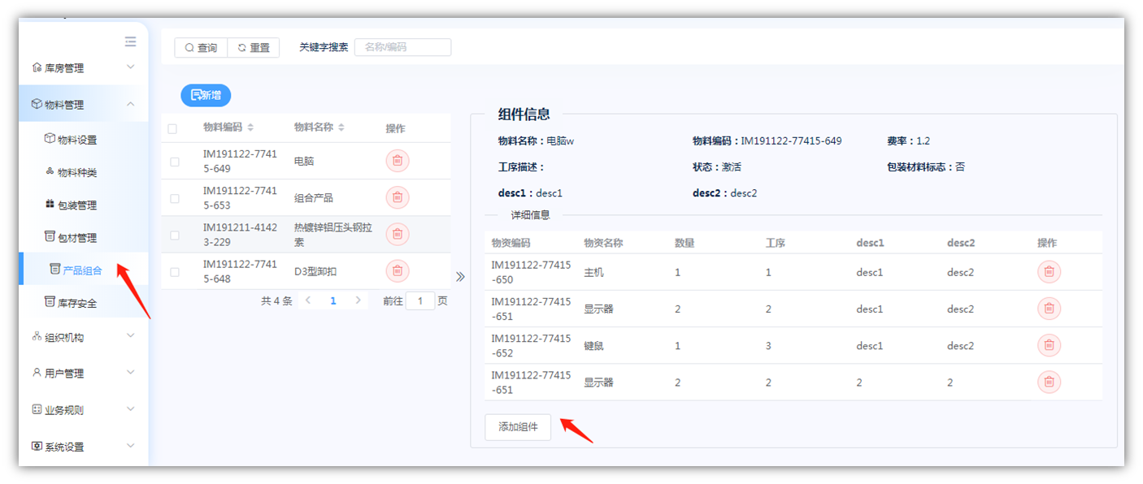Check the select-all checkbox in table header
The height and width of the screenshot is (484, 1143).
point(172,128)
